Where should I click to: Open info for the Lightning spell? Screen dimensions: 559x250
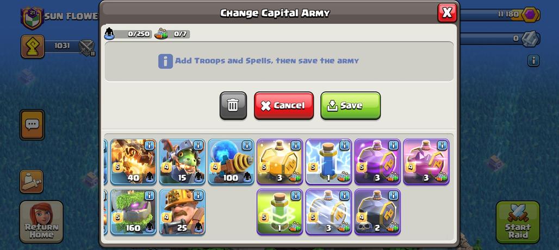344,145
